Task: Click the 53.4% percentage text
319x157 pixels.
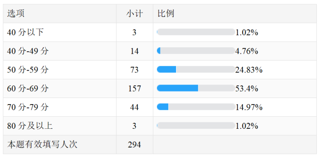Action: 247,88
